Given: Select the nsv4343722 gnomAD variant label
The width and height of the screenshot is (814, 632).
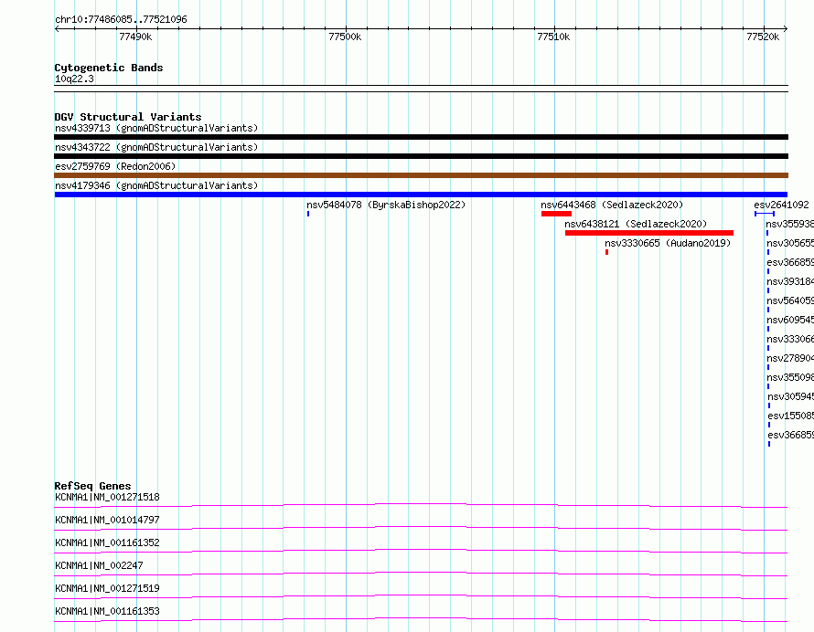Looking at the screenshot, I should [x=156, y=147].
